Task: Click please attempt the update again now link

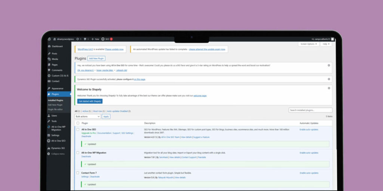Action: coord(207,49)
